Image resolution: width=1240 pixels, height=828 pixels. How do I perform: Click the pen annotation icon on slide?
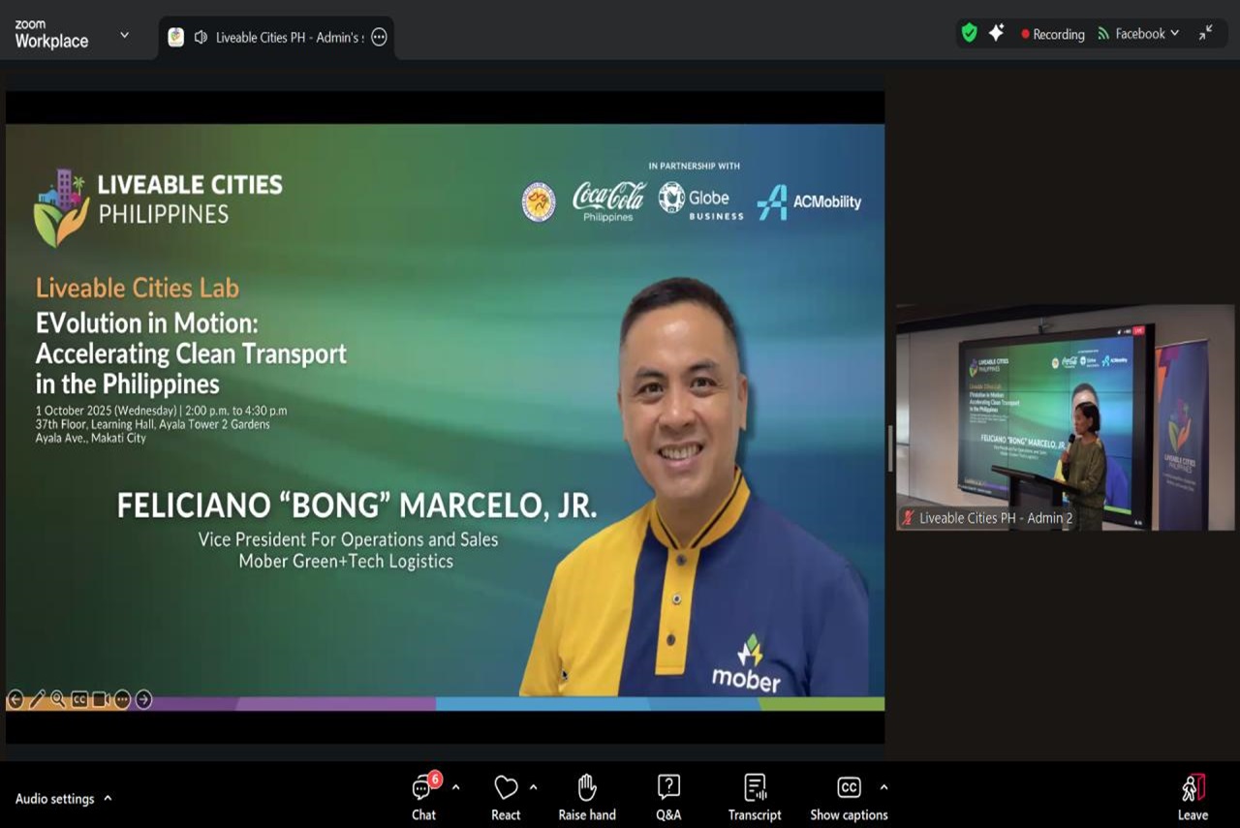coord(37,699)
